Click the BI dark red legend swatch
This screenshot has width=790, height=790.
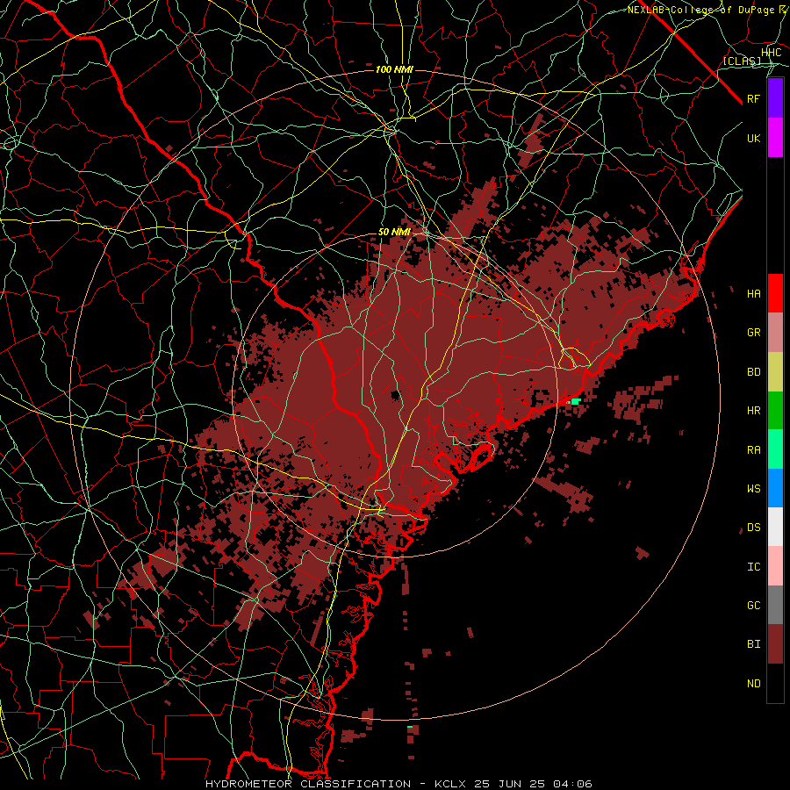tap(775, 644)
